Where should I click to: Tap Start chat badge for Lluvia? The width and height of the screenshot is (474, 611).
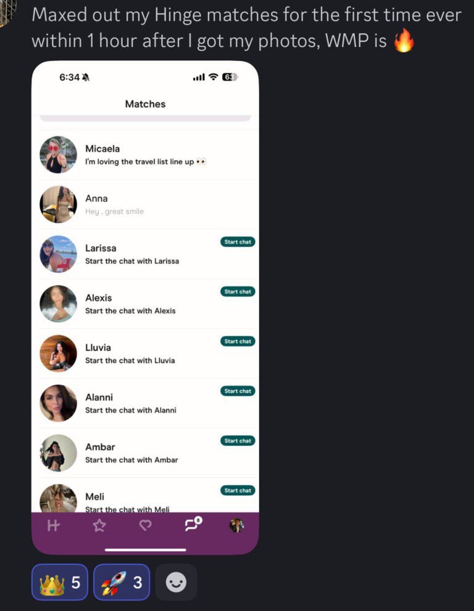tap(238, 342)
